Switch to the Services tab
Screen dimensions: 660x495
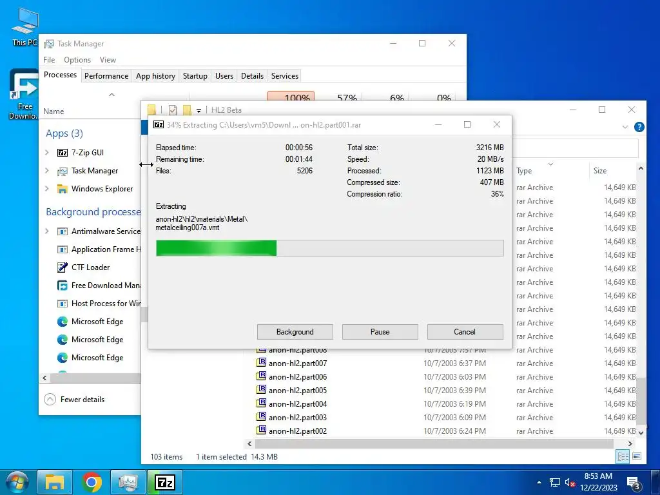click(284, 76)
